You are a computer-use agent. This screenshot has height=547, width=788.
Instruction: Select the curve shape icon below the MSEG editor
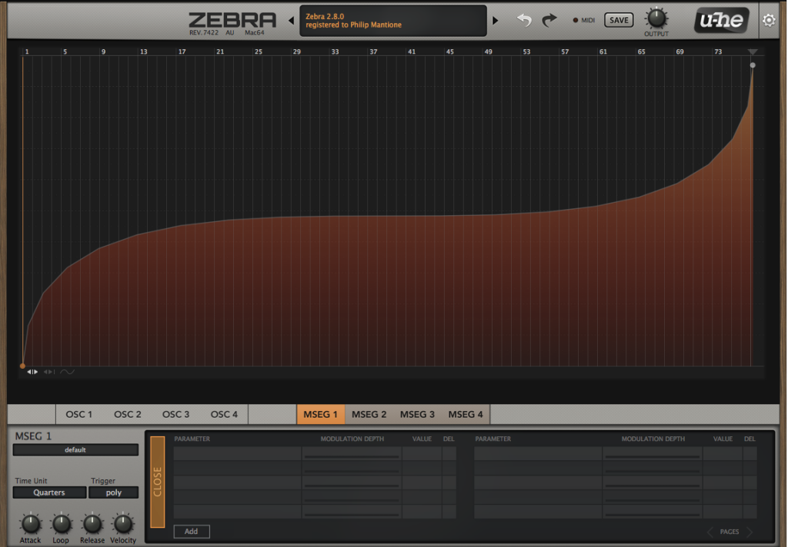(x=68, y=371)
